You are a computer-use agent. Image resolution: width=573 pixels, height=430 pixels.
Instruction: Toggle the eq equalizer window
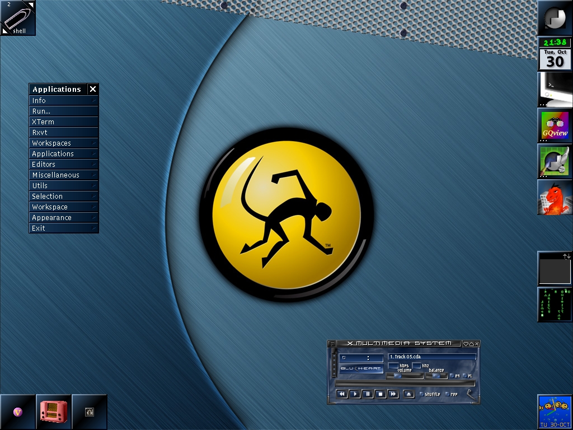(x=455, y=376)
